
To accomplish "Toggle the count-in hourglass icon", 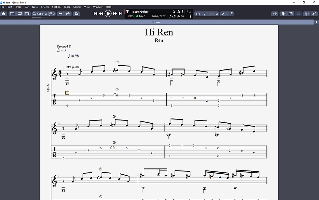I will tap(174, 12).
